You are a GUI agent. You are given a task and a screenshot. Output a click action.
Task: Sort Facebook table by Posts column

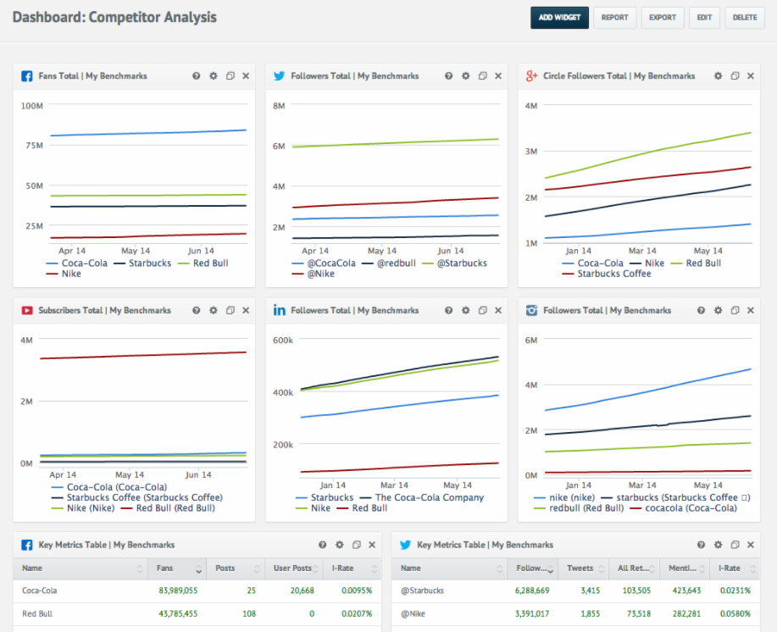coord(236,568)
